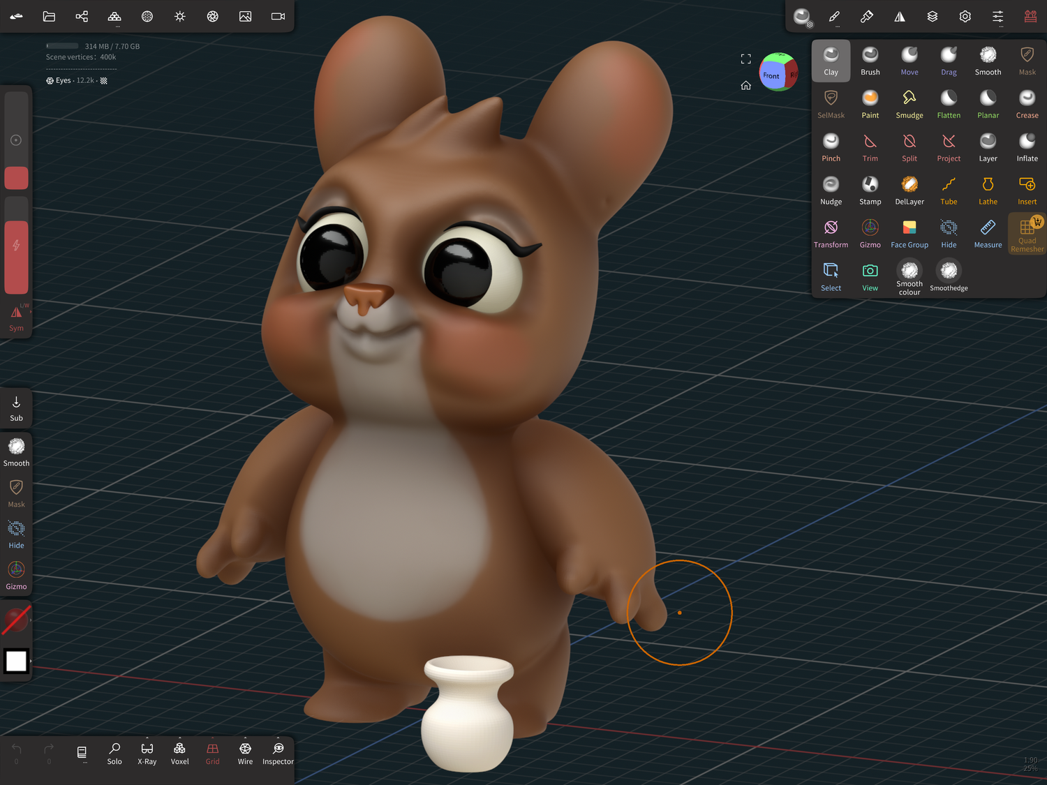Open the files menu with folder icon
The image size is (1047, 785).
click(x=49, y=16)
